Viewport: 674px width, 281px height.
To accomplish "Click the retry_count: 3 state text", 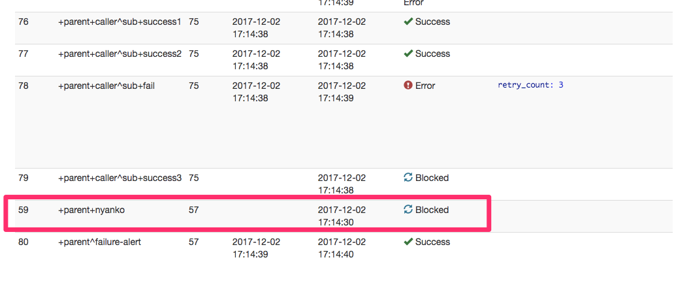I will [530, 85].
